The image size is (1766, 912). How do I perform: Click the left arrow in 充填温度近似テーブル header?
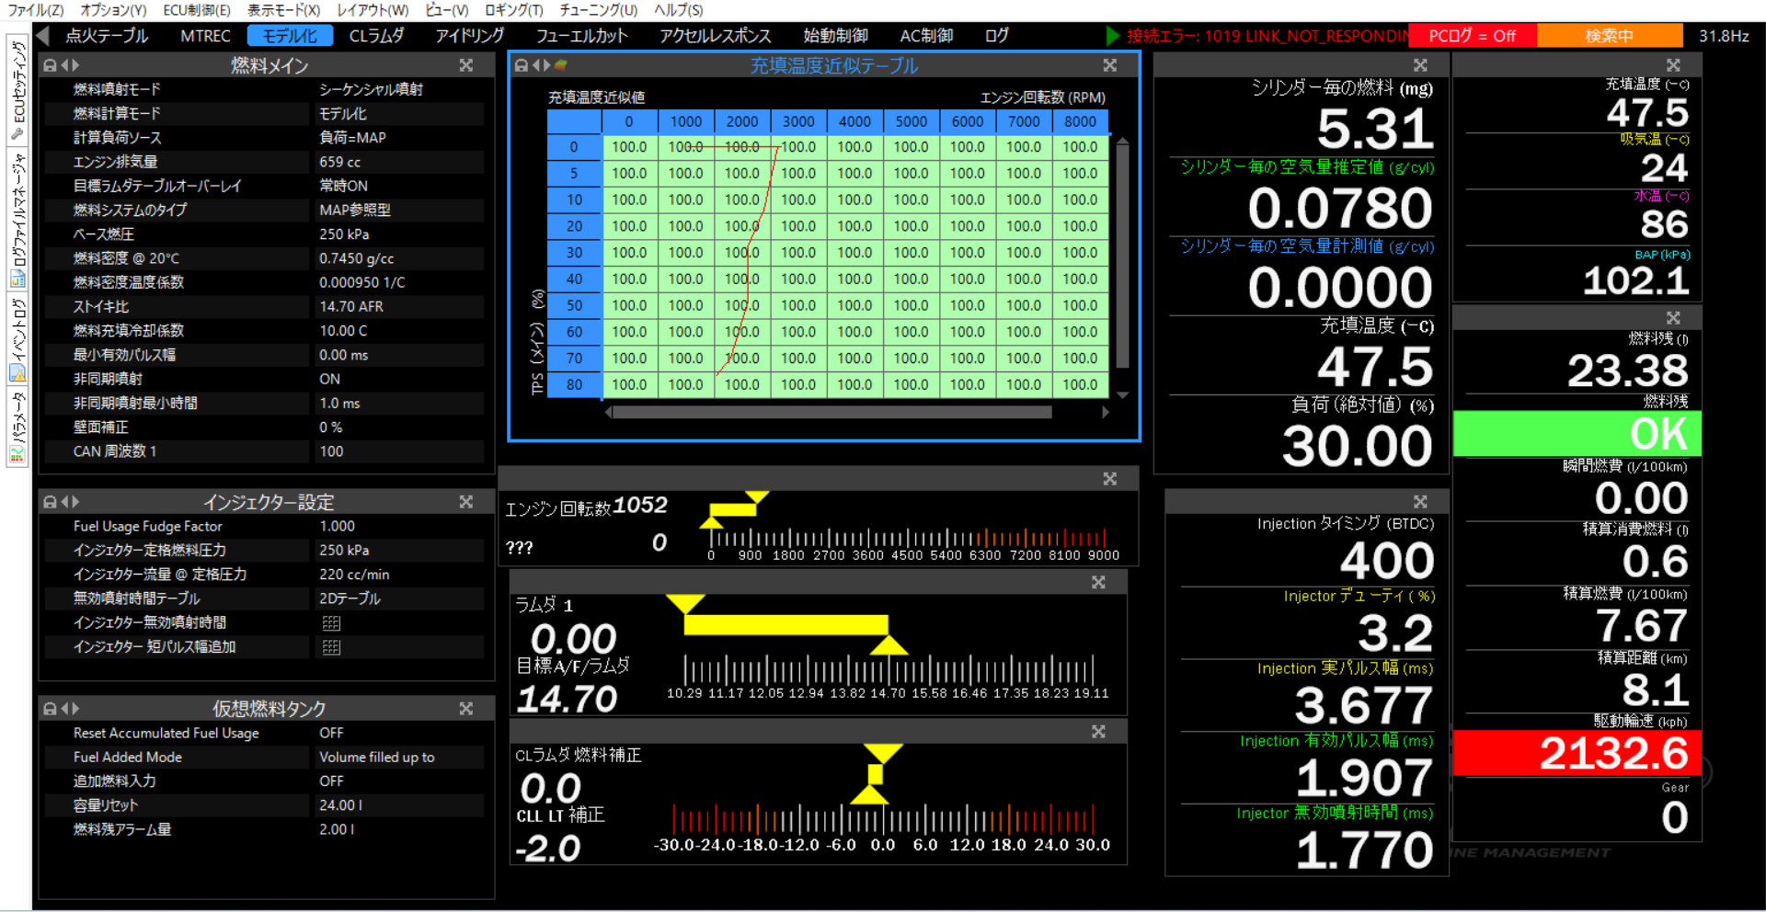[535, 65]
